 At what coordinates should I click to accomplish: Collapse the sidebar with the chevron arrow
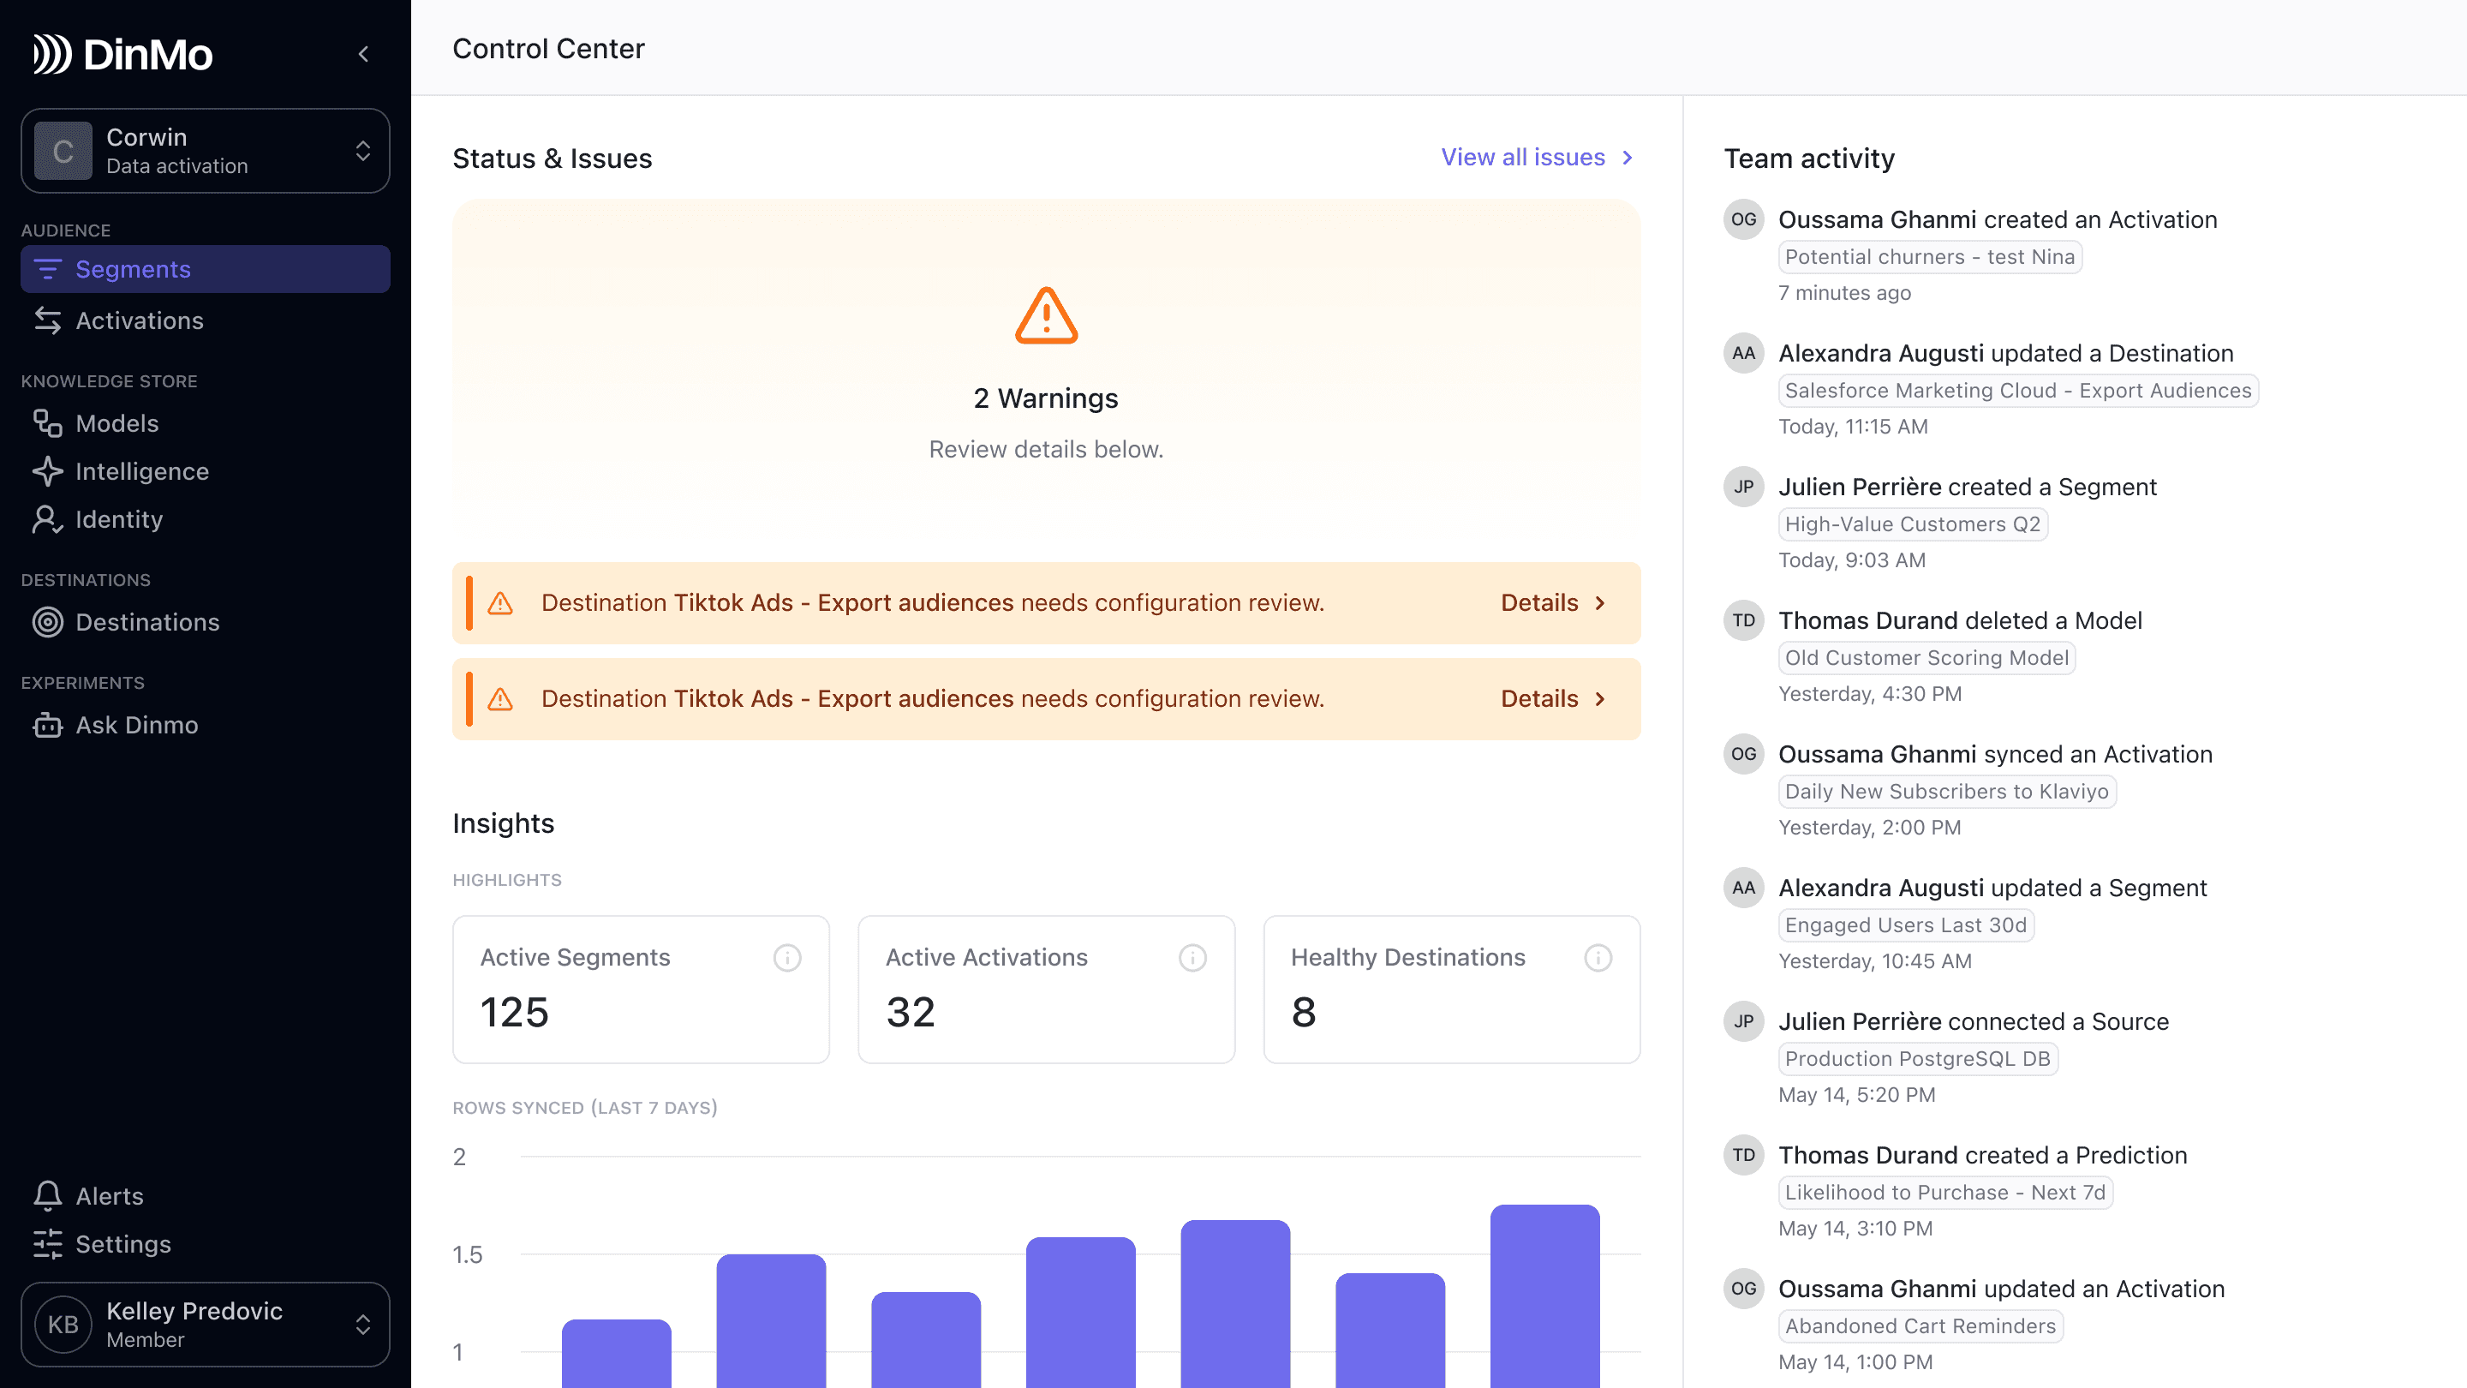pos(364,55)
